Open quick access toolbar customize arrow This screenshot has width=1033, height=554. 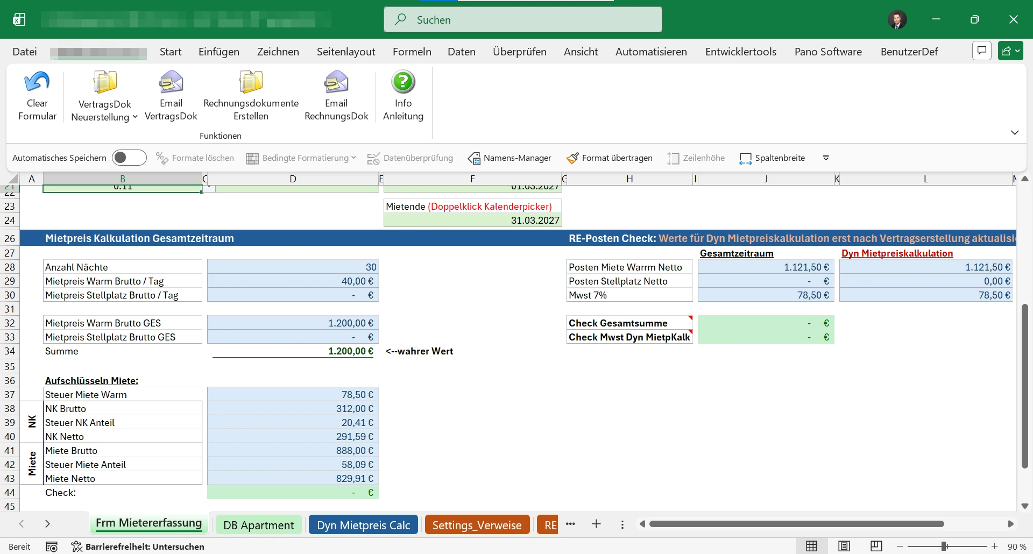[x=826, y=158]
